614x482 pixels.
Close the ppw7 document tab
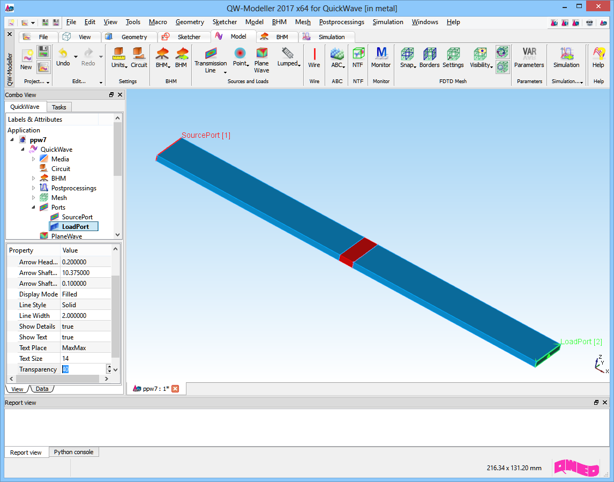[175, 389]
